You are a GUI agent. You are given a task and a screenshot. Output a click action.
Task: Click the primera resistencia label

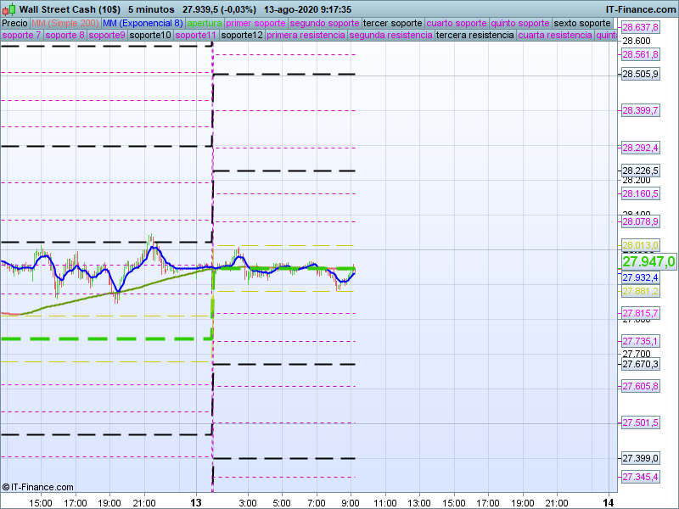pos(306,36)
